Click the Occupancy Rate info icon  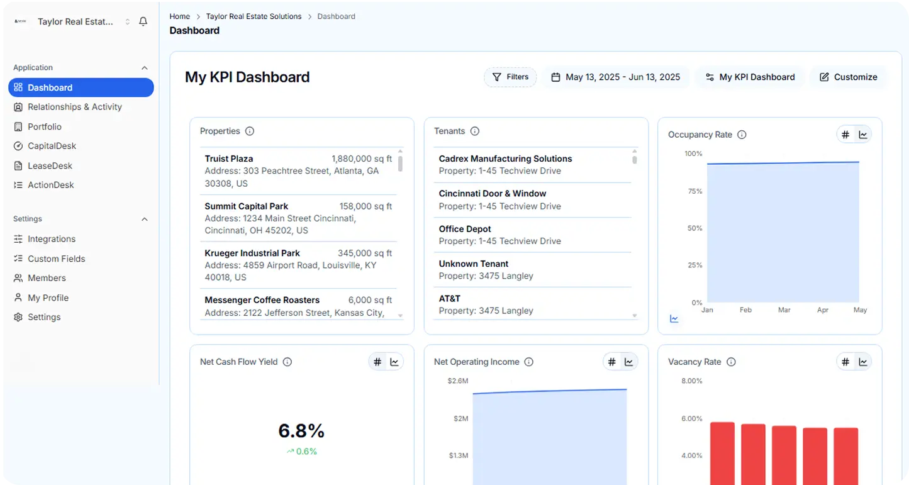click(x=742, y=135)
